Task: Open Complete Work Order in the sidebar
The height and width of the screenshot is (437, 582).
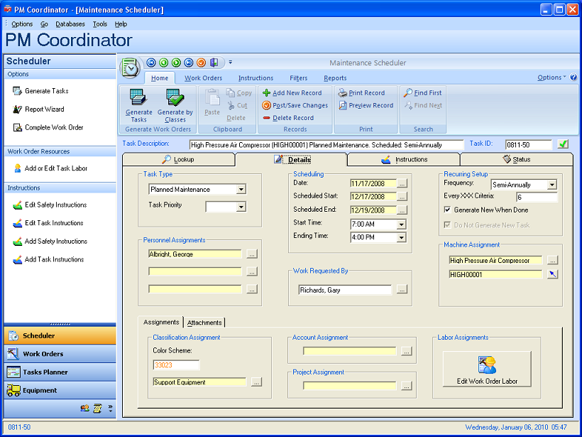Action: [48, 127]
